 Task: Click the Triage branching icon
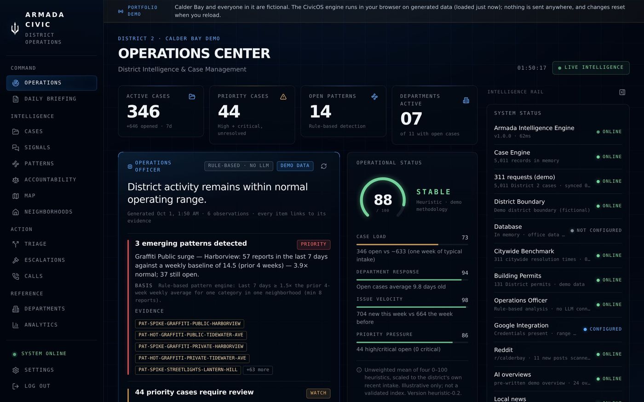16,244
